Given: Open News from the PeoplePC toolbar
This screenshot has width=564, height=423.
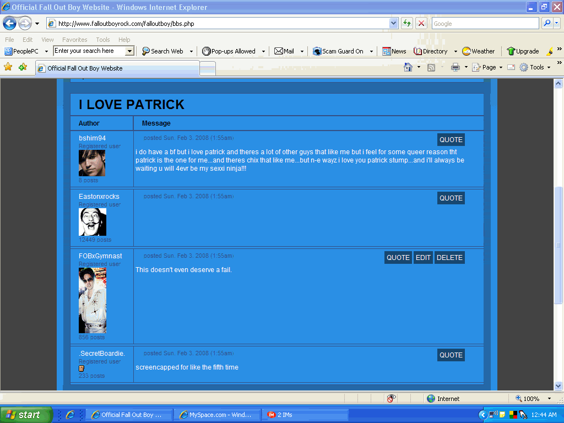Looking at the screenshot, I should click(394, 51).
